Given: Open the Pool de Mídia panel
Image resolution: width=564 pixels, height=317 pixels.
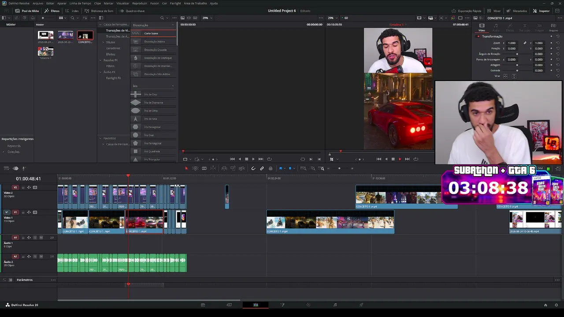Looking at the screenshot, I should pyautogui.click(x=27, y=11).
